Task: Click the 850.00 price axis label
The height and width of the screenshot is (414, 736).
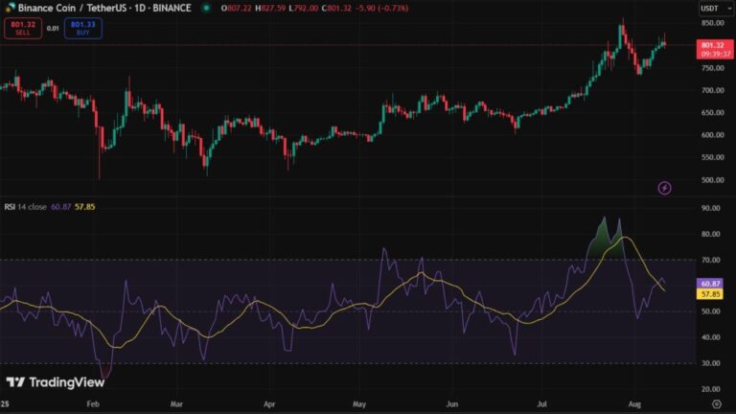Action: pos(713,23)
